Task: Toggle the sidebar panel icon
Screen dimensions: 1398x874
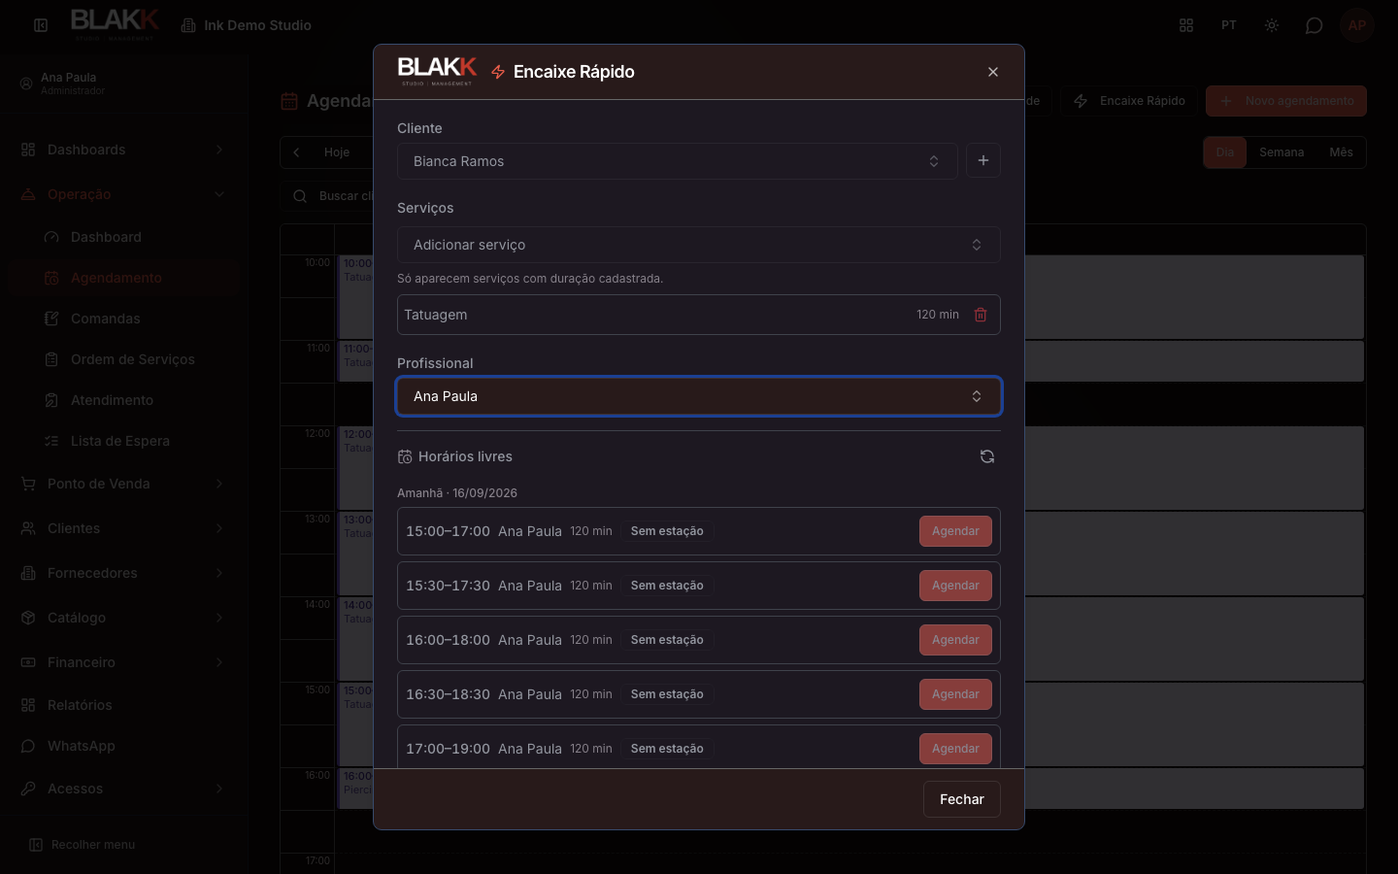Action: (x=41, y=25)
